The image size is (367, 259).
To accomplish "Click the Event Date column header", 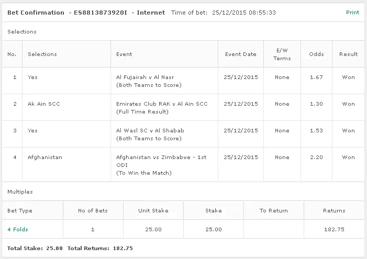I will [240, 54].
